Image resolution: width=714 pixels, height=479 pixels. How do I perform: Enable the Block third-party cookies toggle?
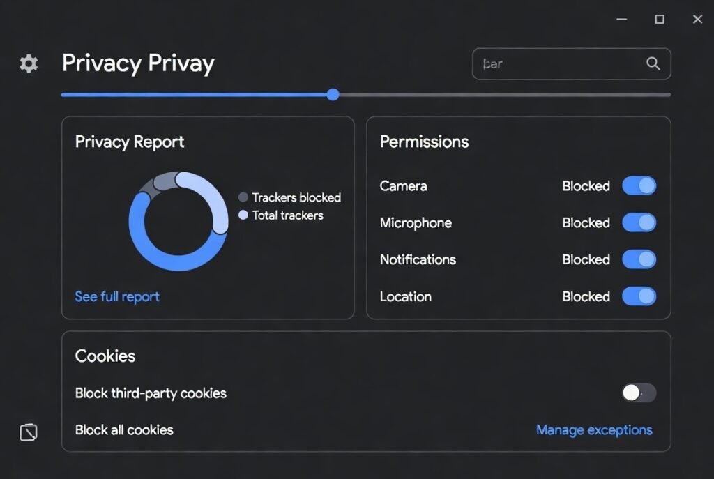(x=638, y=393)
